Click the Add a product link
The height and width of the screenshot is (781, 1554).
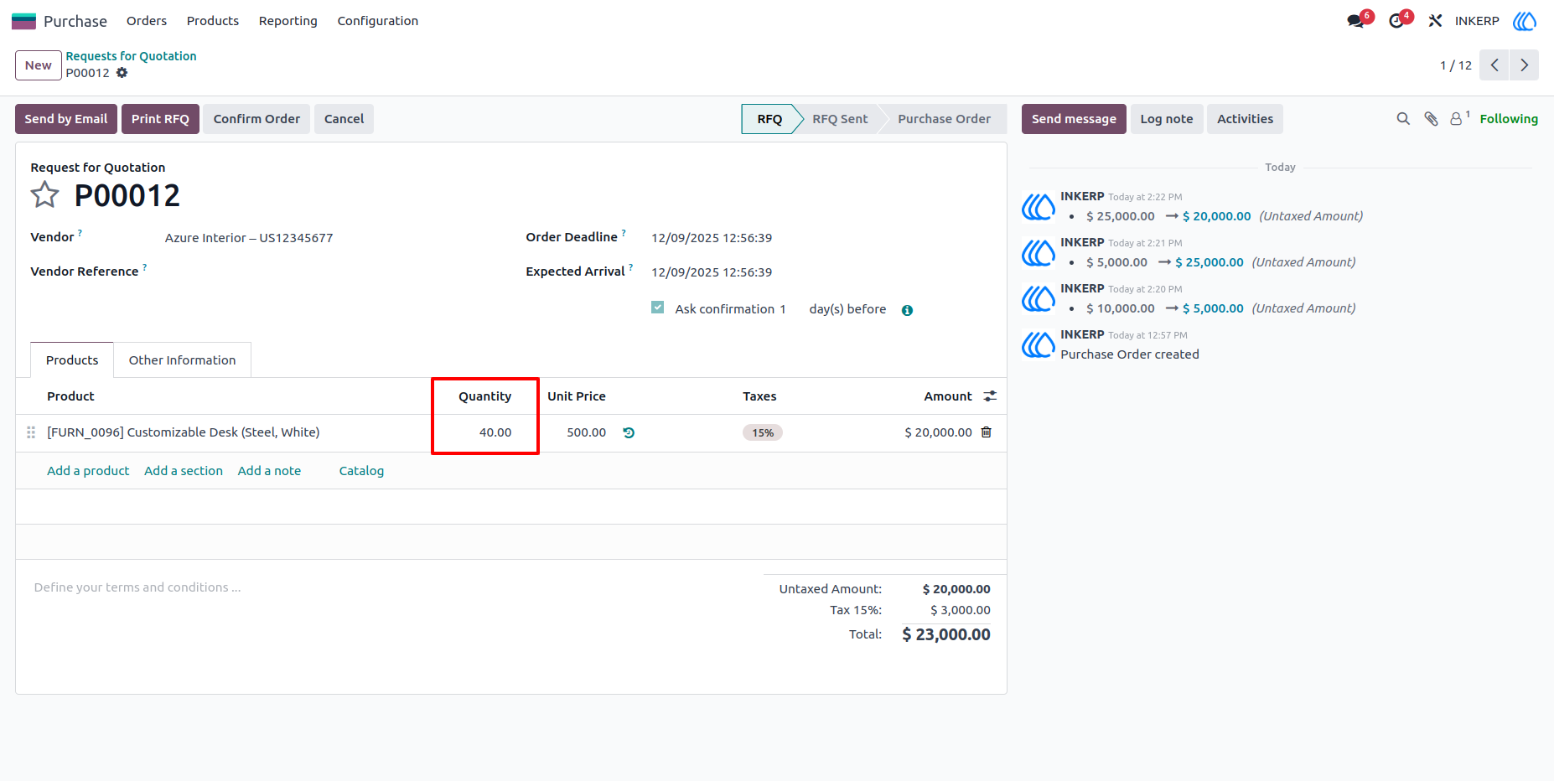[88, 471]
